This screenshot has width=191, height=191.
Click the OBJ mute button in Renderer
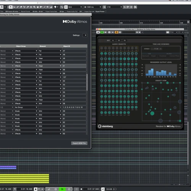pyautogui.click(x=125, y=40)
